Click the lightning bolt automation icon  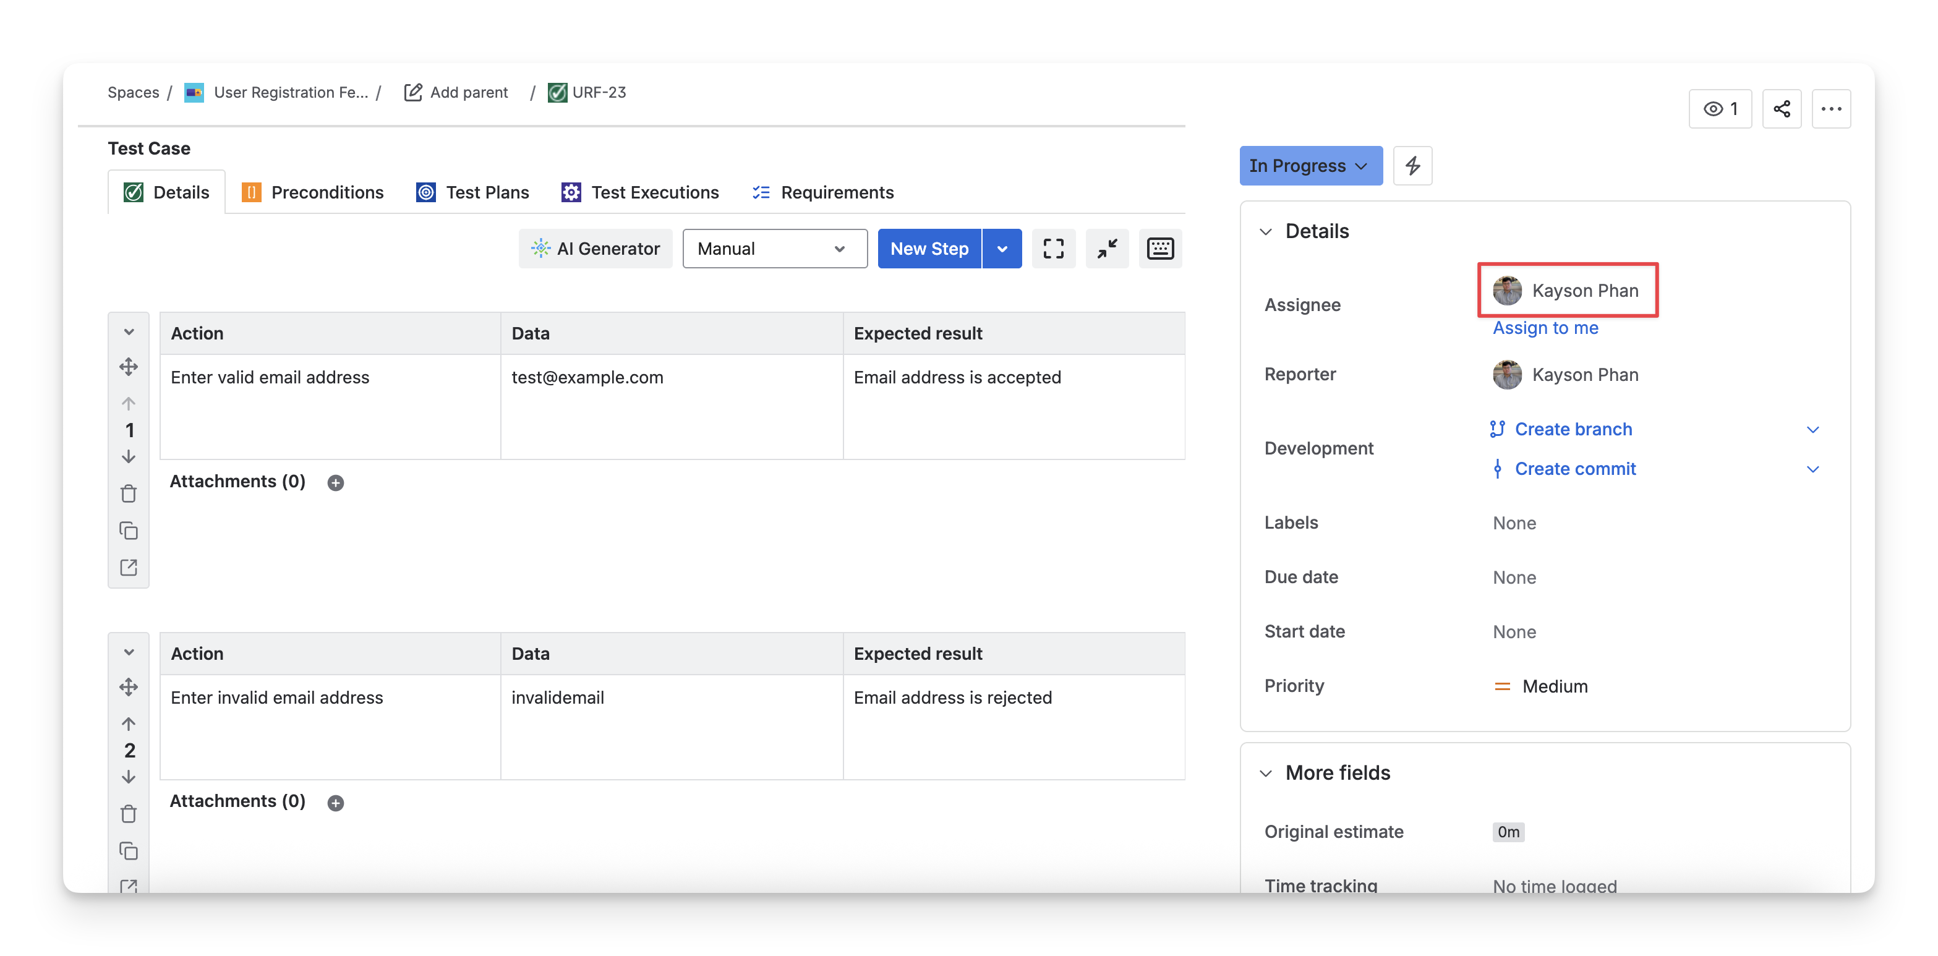(1412, 166)
